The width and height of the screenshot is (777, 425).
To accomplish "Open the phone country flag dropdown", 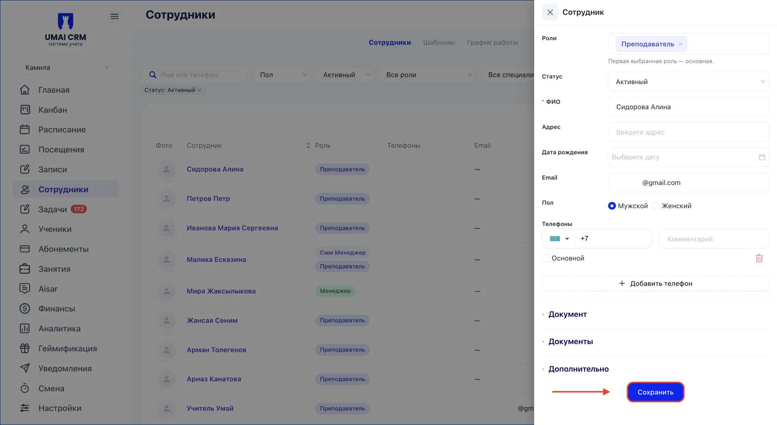I will point(559,239).
